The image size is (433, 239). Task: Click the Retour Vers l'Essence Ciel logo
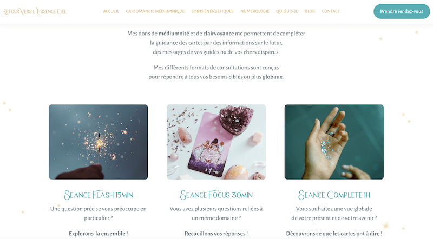point(34,11)
